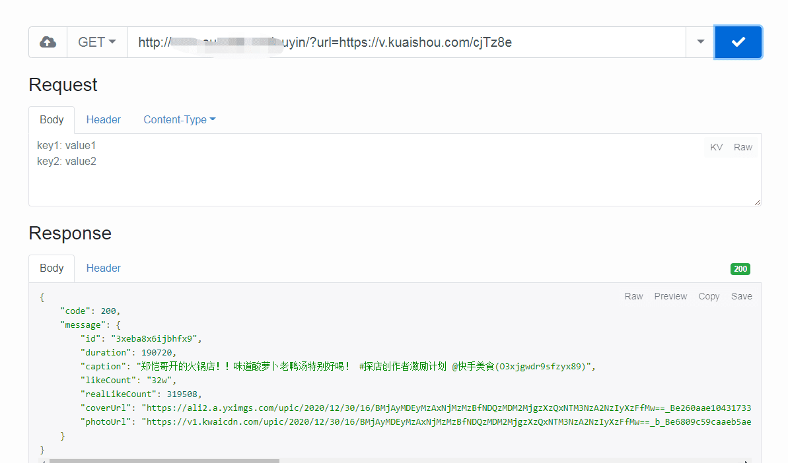The height and width of the screenshot is (463, 788).
Task: Click the cloud upload icon
Action: coord(48,42)
